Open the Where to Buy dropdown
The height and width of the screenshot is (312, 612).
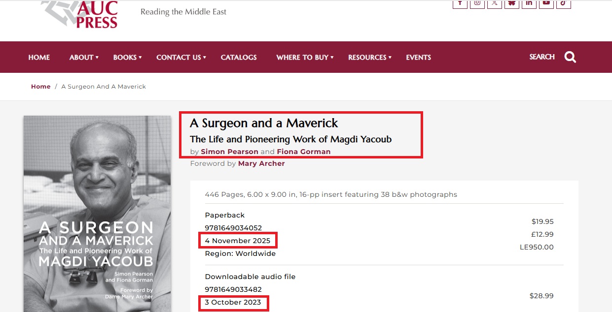(x=305, y=57)
